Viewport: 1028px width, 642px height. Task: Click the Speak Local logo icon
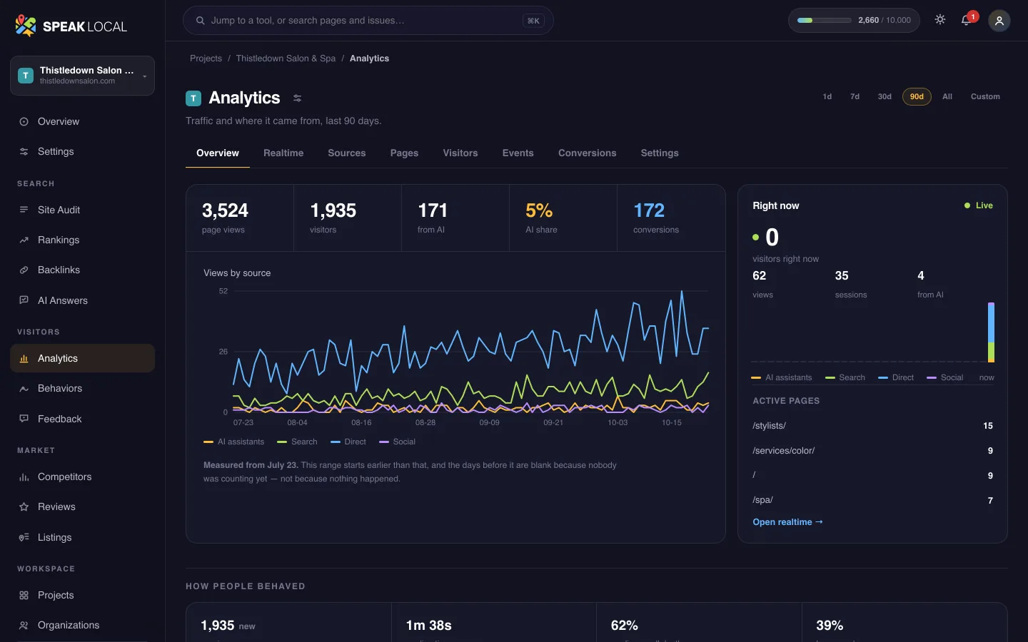[x=26, y=26]
